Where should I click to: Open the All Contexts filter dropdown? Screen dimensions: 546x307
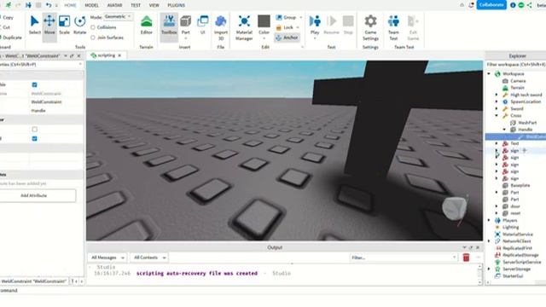(x=150, y=258)
